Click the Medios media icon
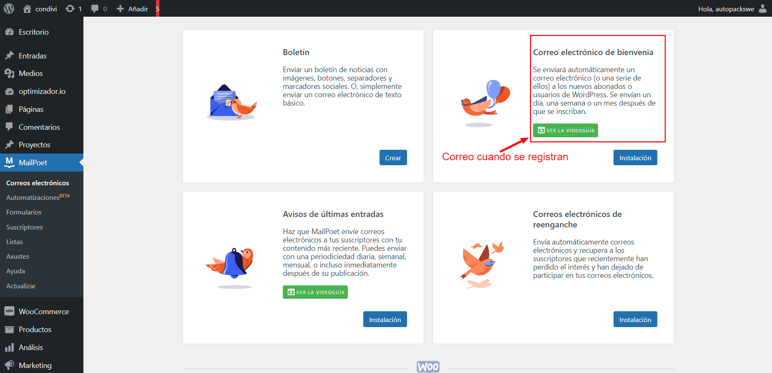The image size is (772, 373). [x=9, y=73]
